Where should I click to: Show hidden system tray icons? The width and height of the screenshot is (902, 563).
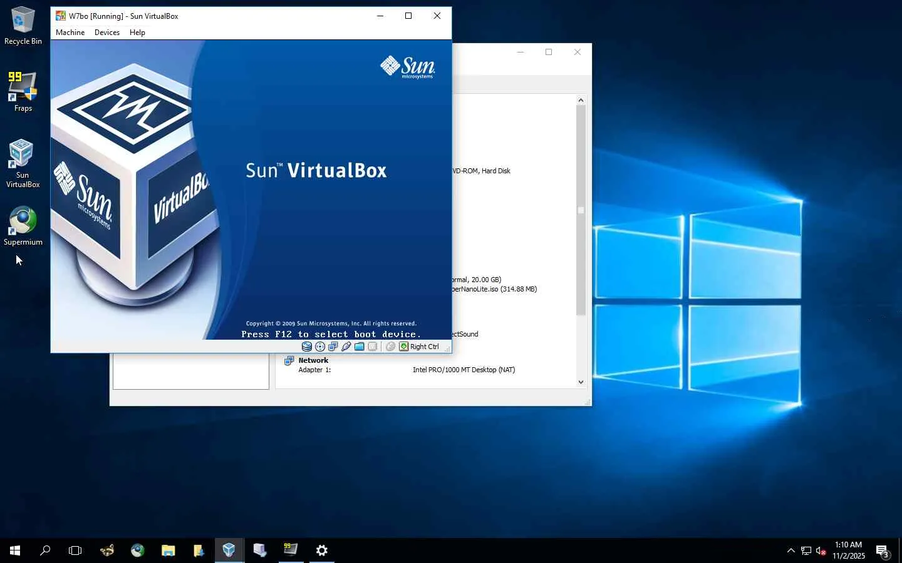point(791,550)
